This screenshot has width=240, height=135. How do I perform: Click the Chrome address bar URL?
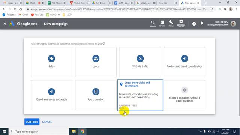point(119,9)
